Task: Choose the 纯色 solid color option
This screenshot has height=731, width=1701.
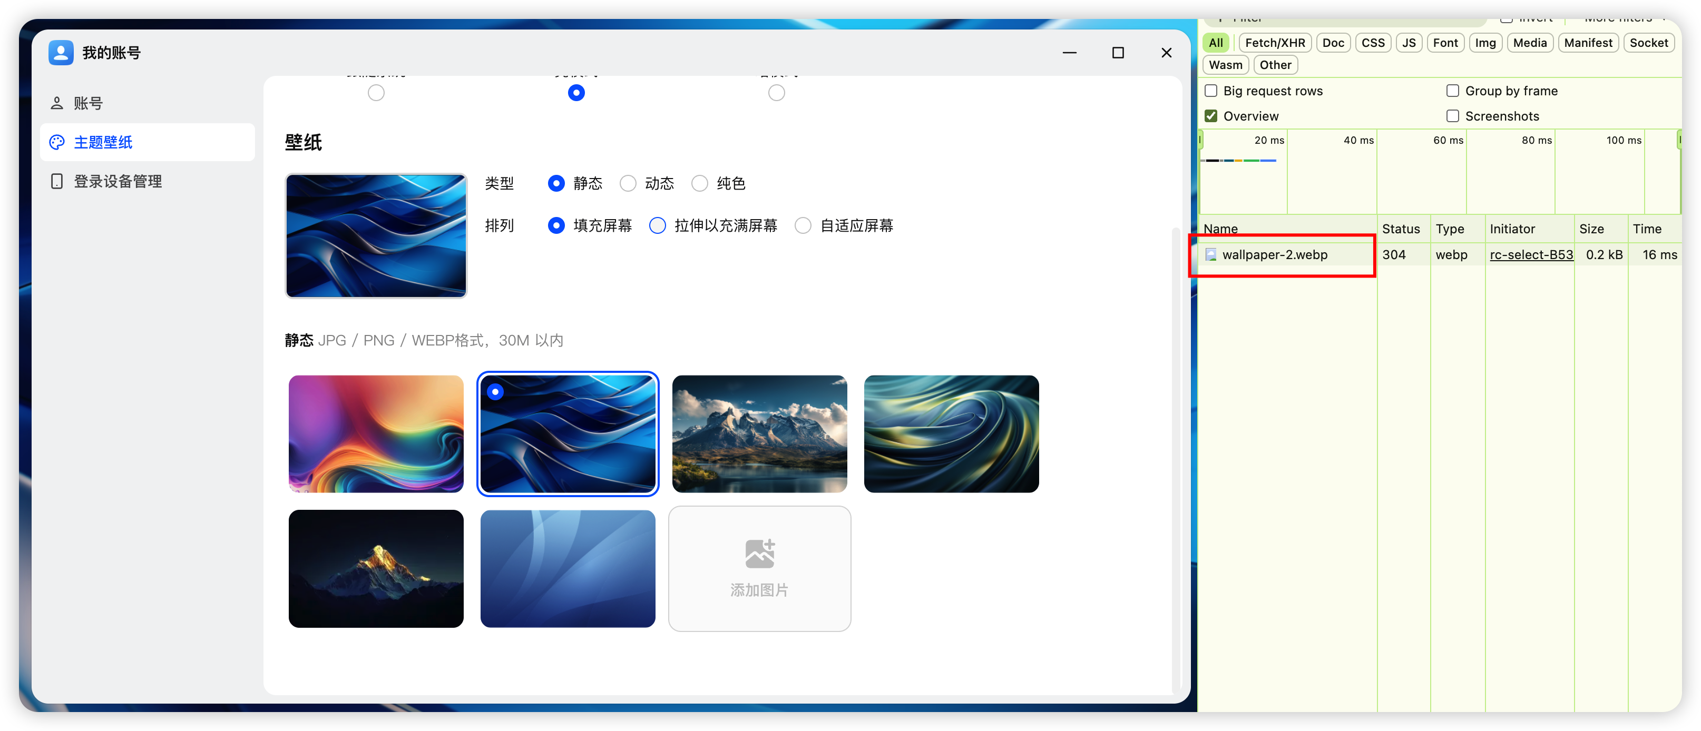Action: click(x=700, y=183)
